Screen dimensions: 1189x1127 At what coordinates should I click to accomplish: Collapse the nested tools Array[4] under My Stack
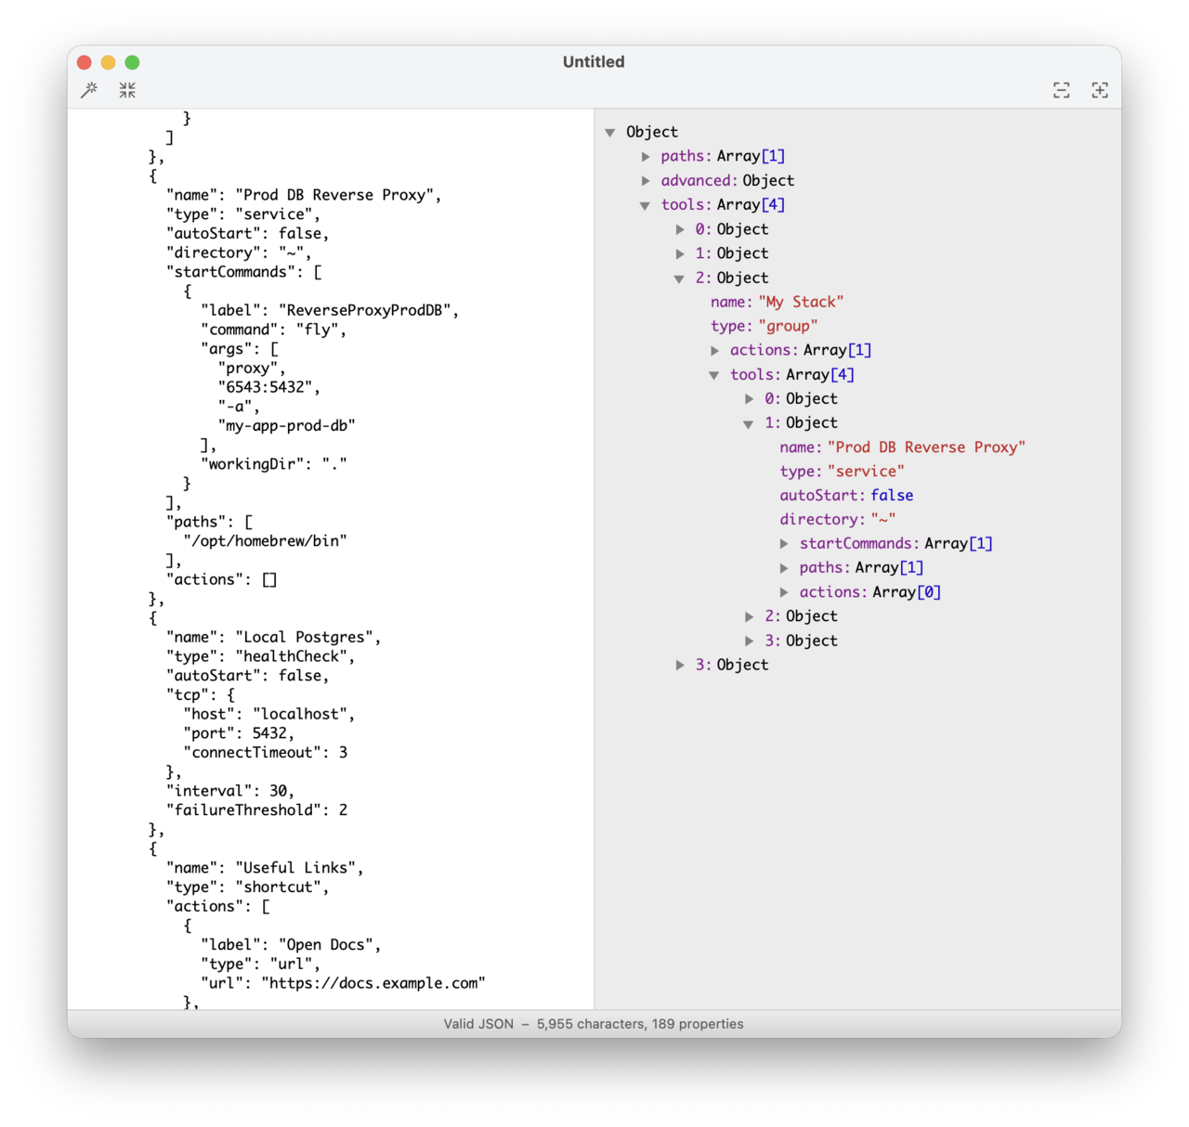pos(713,375)
